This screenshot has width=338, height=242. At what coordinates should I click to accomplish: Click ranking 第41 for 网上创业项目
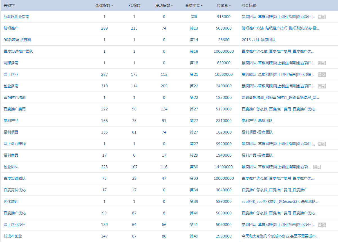coord(194,225)
